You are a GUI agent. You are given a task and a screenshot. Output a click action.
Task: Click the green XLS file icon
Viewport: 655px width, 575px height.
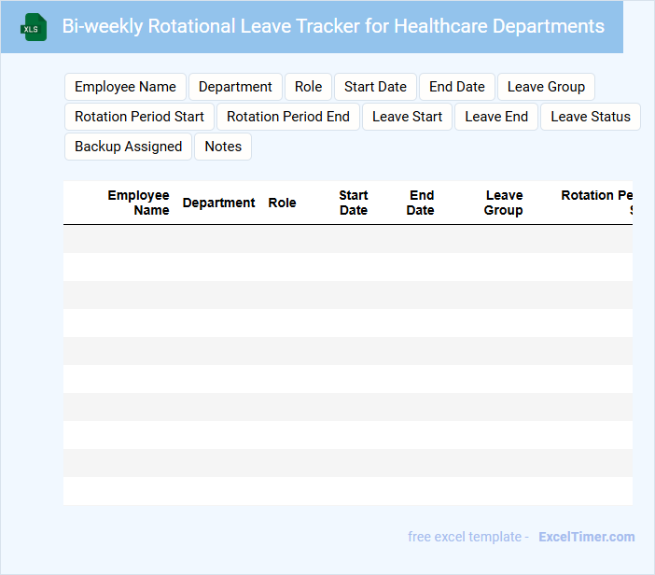coord(35,27)
